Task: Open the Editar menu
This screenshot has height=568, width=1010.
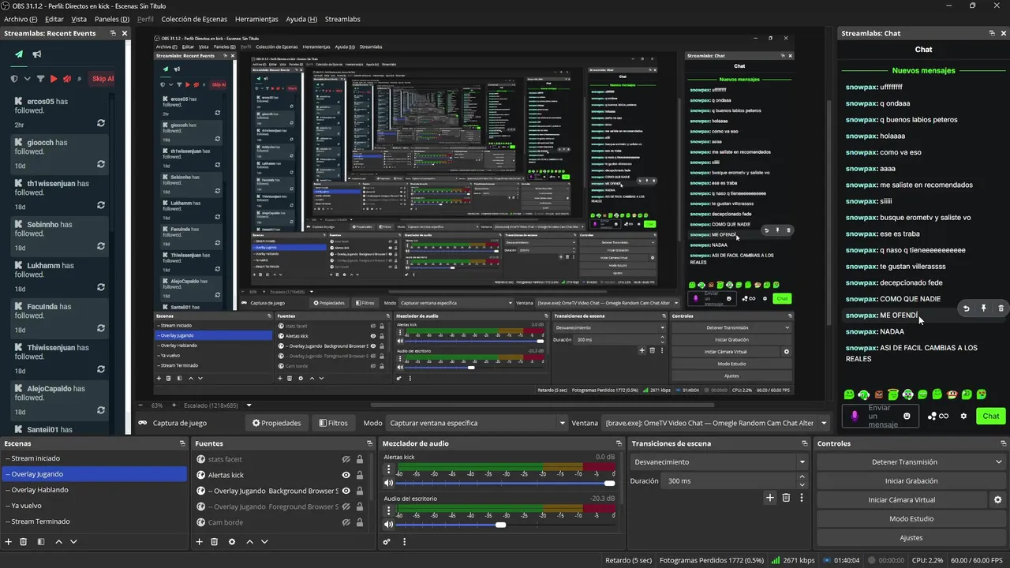Action: 54,19
